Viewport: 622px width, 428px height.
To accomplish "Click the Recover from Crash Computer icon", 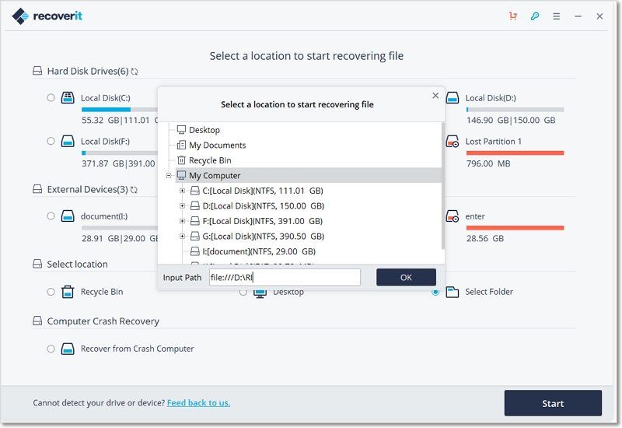I will coord(68,349).
